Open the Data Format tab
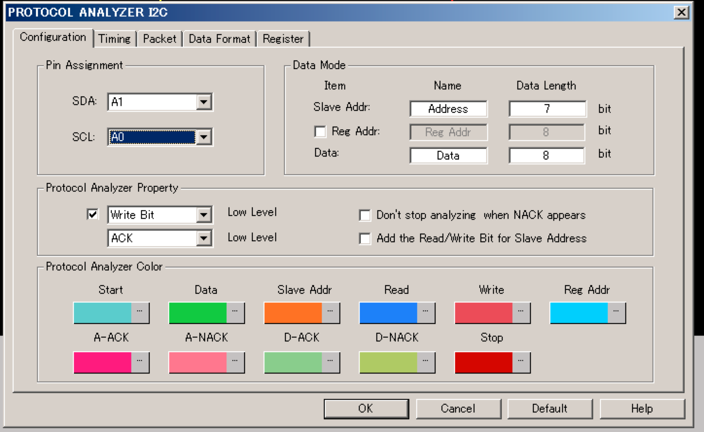This screenshot has width=704, height=432. click(219, 39)
